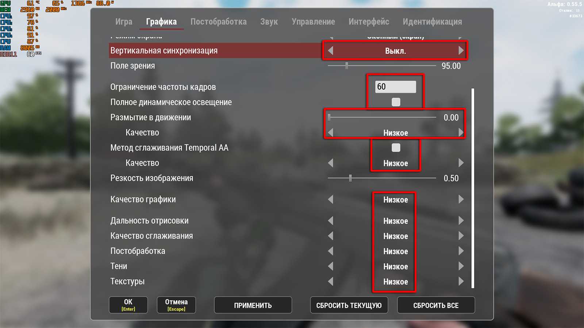Click the Выкл. value of Вертикальная синхронизация
The image size is (584, 328).
(396, 51)
